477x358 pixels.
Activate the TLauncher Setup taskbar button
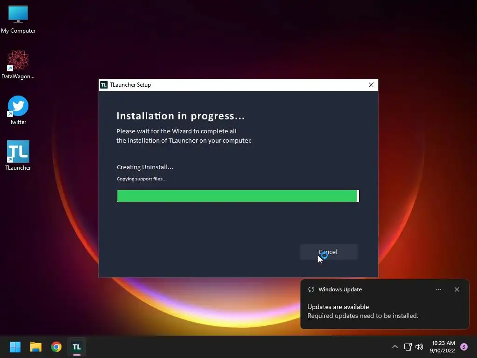pyautogui.click(x=77, y=347)
